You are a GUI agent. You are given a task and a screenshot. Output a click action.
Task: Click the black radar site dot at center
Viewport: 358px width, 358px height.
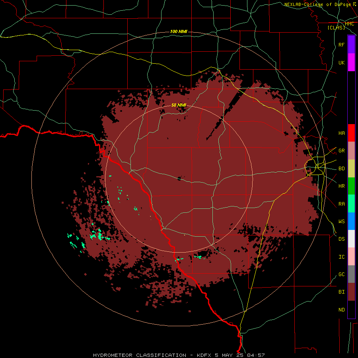(179, 179)
